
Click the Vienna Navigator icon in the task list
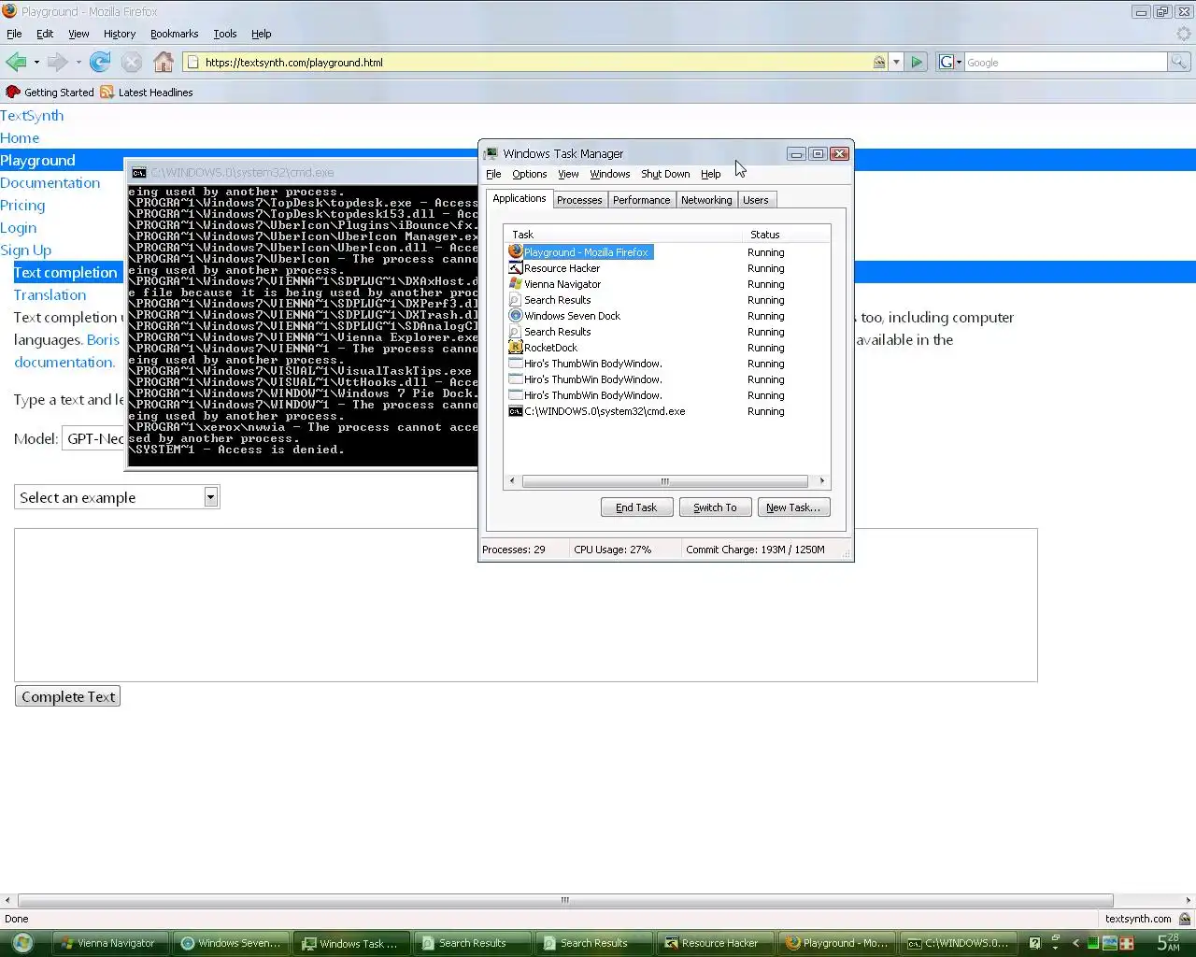click(515, 284)
